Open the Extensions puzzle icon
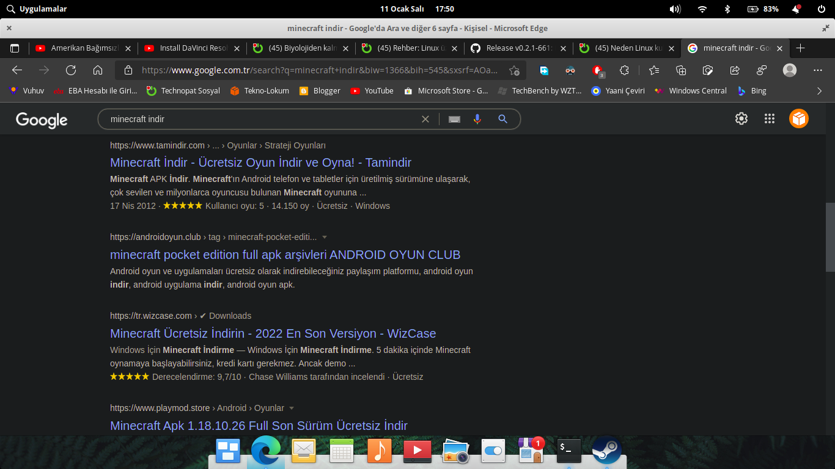The image size is (835, 469). coord(624,70)
